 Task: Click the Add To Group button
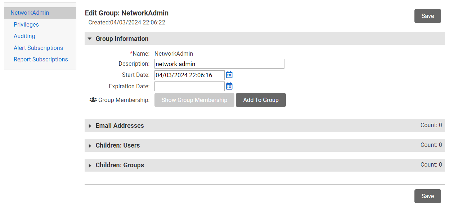pos(261,100)
